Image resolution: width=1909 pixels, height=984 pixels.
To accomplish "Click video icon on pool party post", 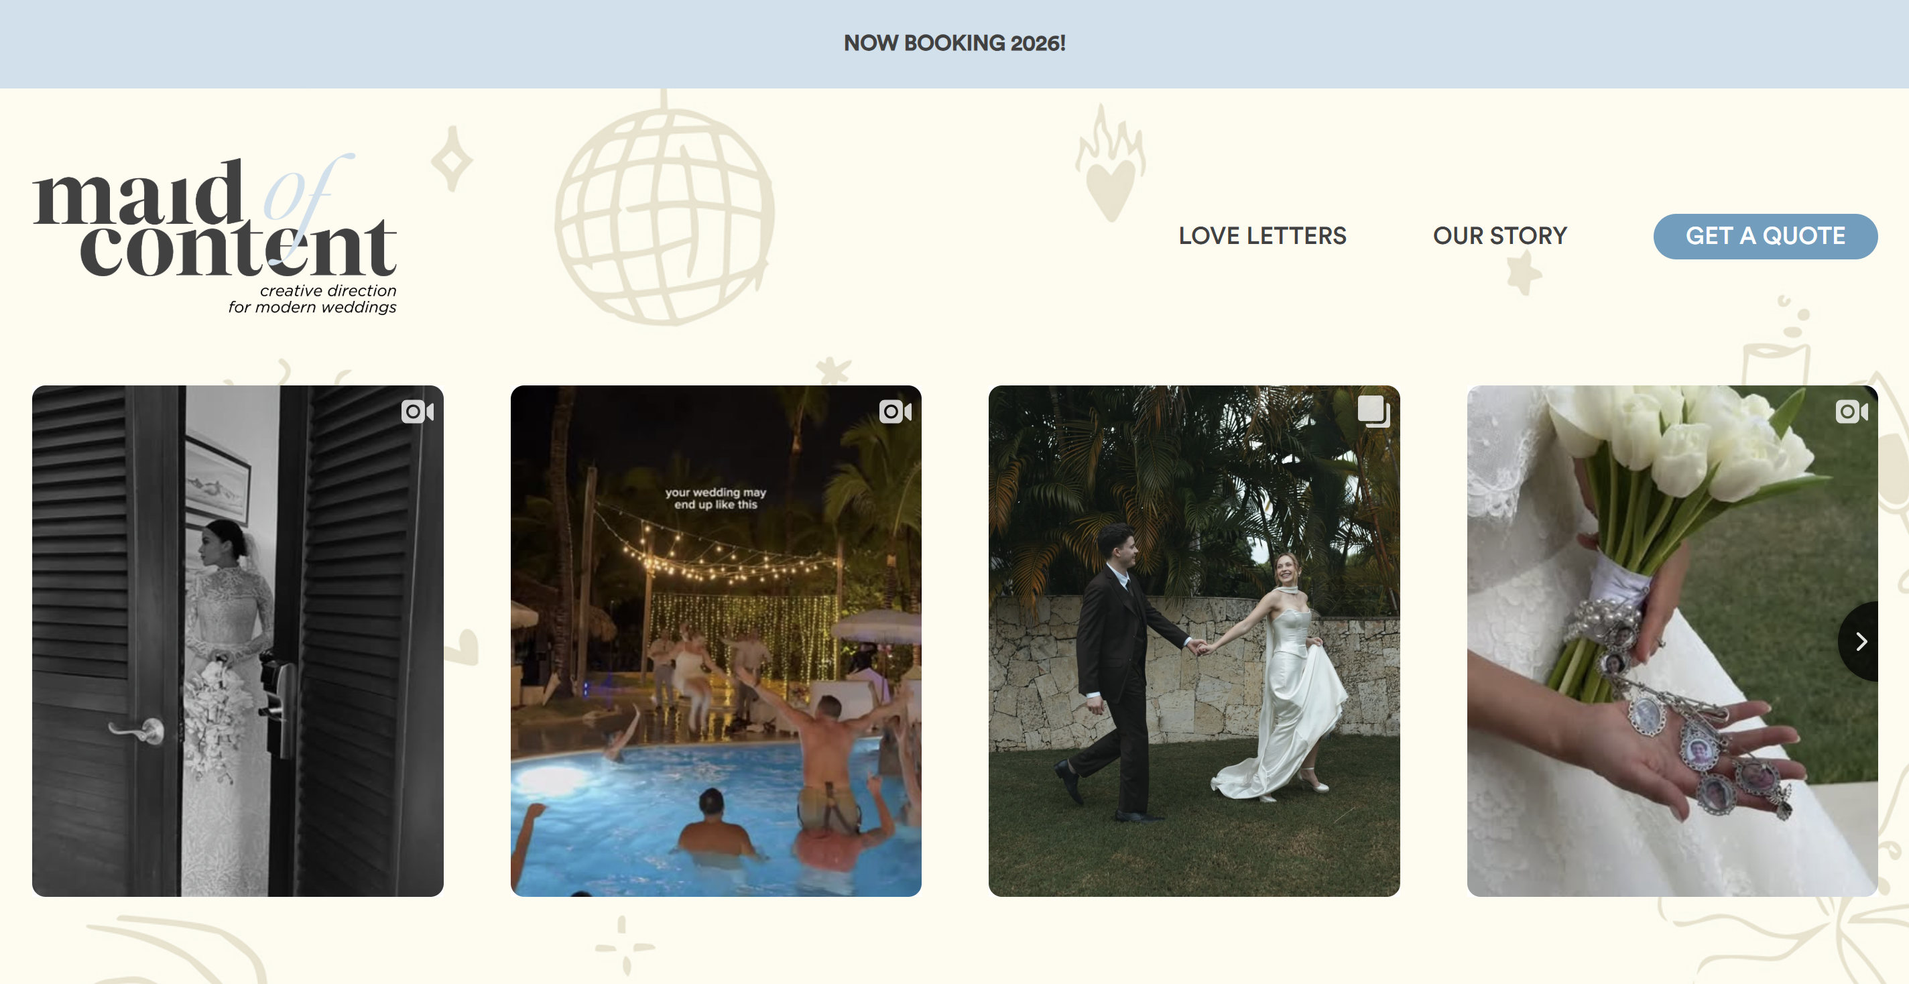I will point(896,412).
